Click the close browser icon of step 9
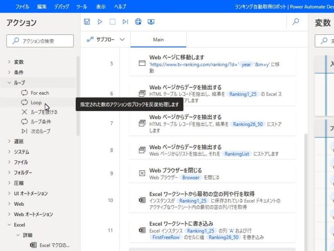334x251 pixels. [142, 173]
